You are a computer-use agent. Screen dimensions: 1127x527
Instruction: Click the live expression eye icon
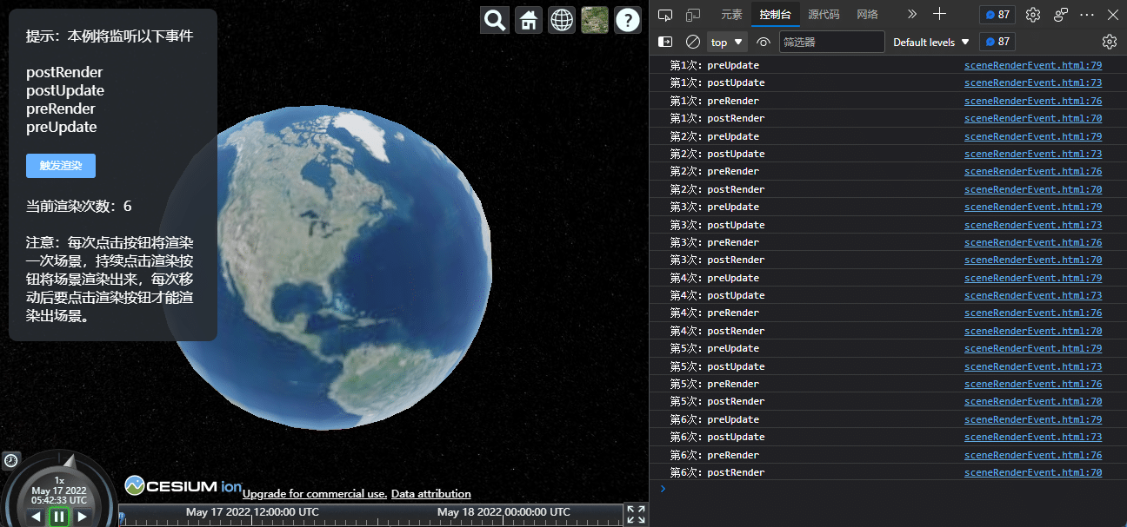coord(764,42)
